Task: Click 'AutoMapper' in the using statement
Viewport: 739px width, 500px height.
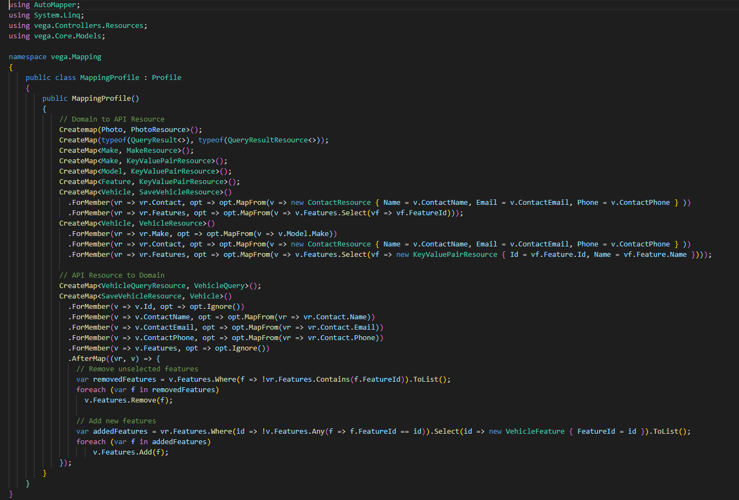Action: click(55, 5)
